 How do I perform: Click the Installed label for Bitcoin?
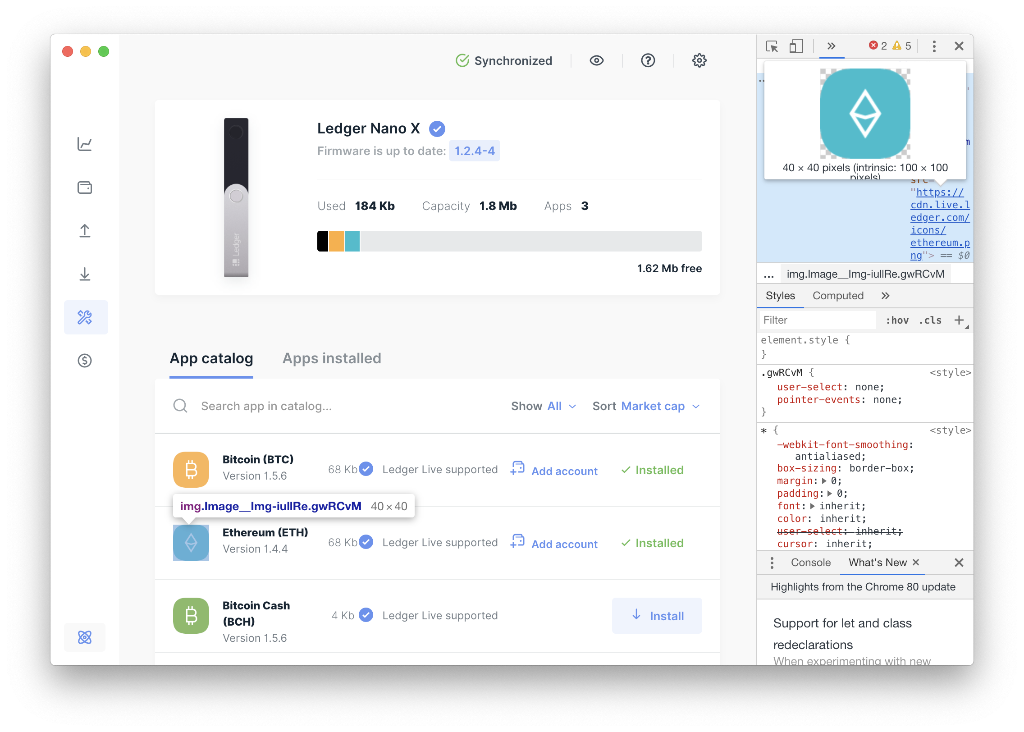click(653, 470)
